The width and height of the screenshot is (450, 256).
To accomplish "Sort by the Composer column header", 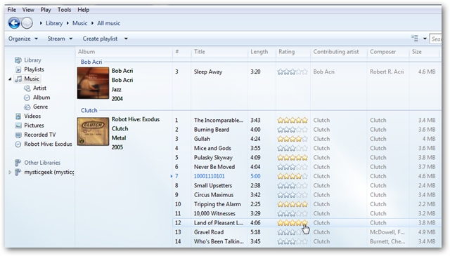I will pos(382,52).
